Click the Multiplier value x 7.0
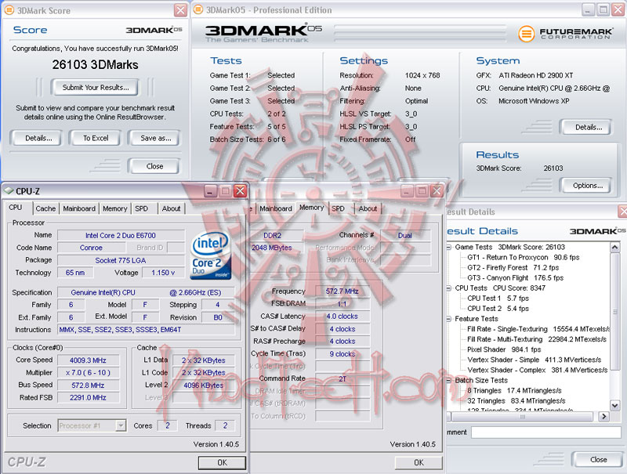This screenshot has width=627, height=474. (89, 373)
